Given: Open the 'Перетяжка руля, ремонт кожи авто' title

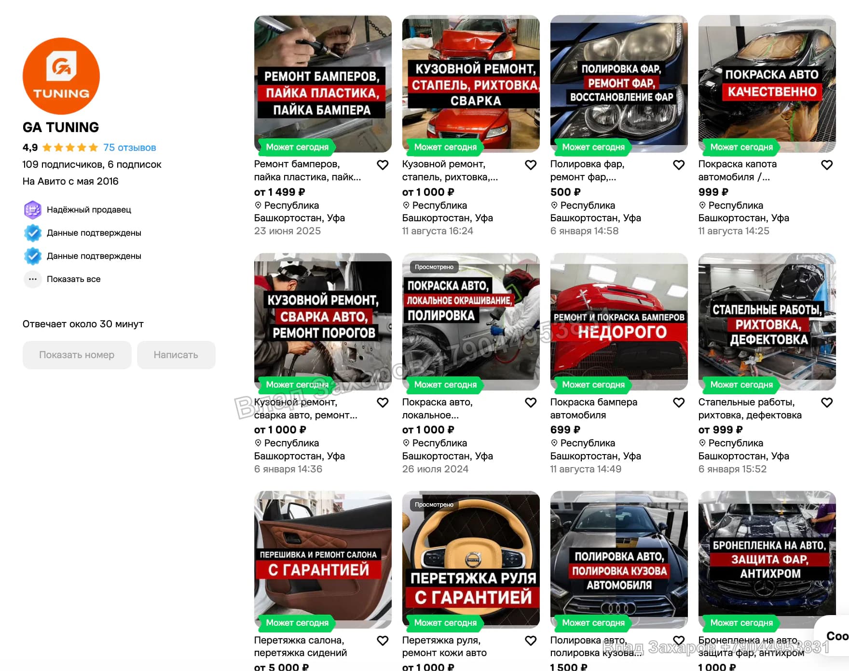Looking at the screenshot, I should pos(444,646).
